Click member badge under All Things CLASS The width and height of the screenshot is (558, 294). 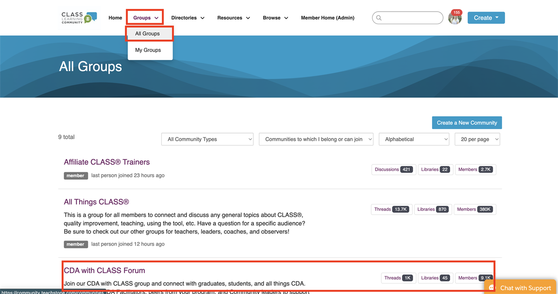75,244
